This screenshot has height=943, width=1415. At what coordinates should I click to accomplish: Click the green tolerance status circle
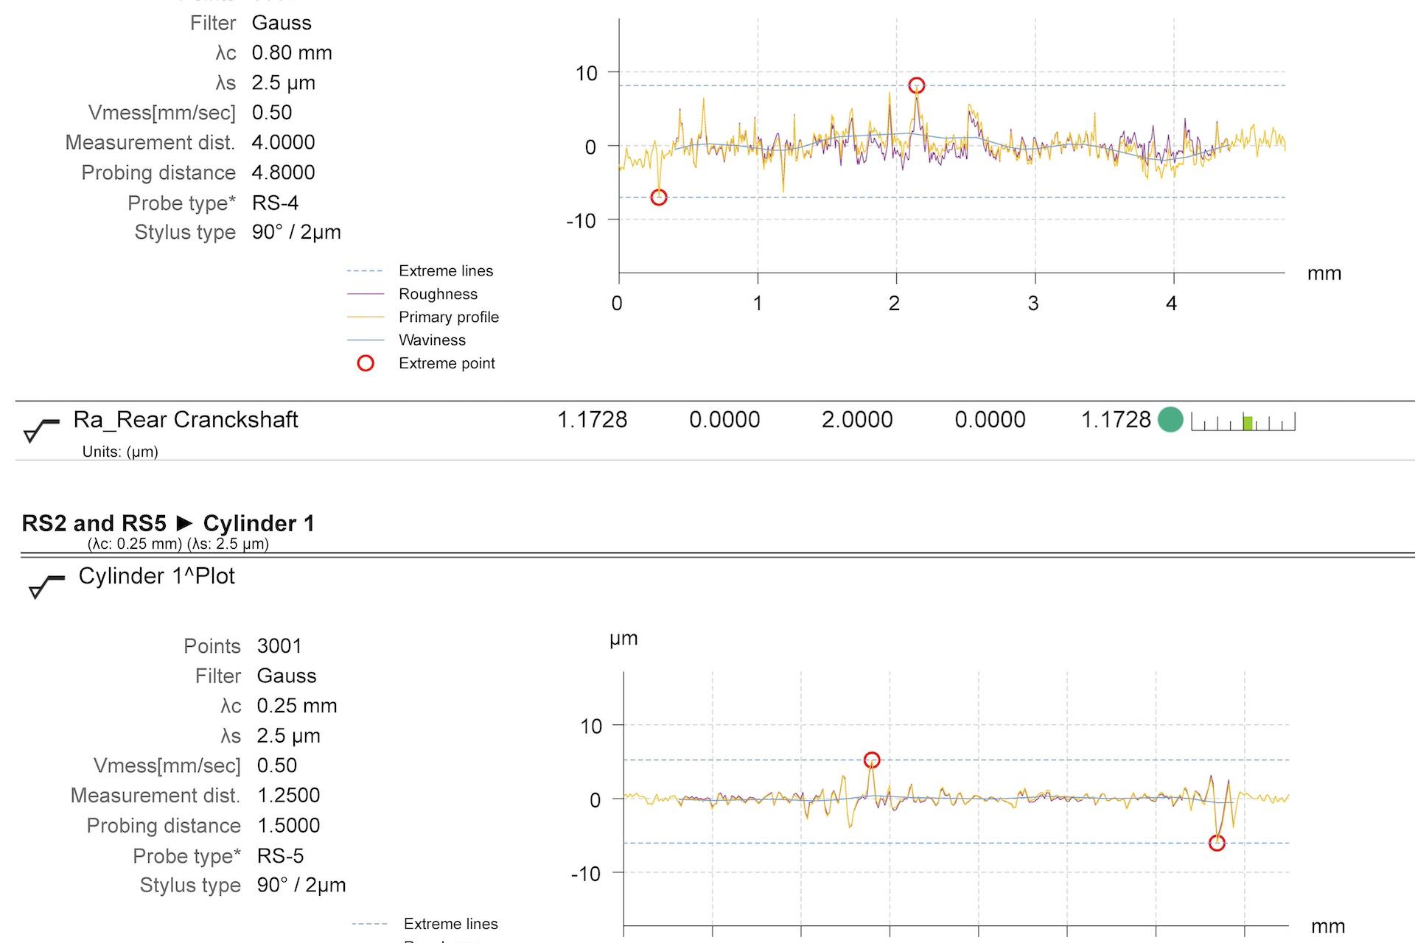click(x=1170, y=420)
